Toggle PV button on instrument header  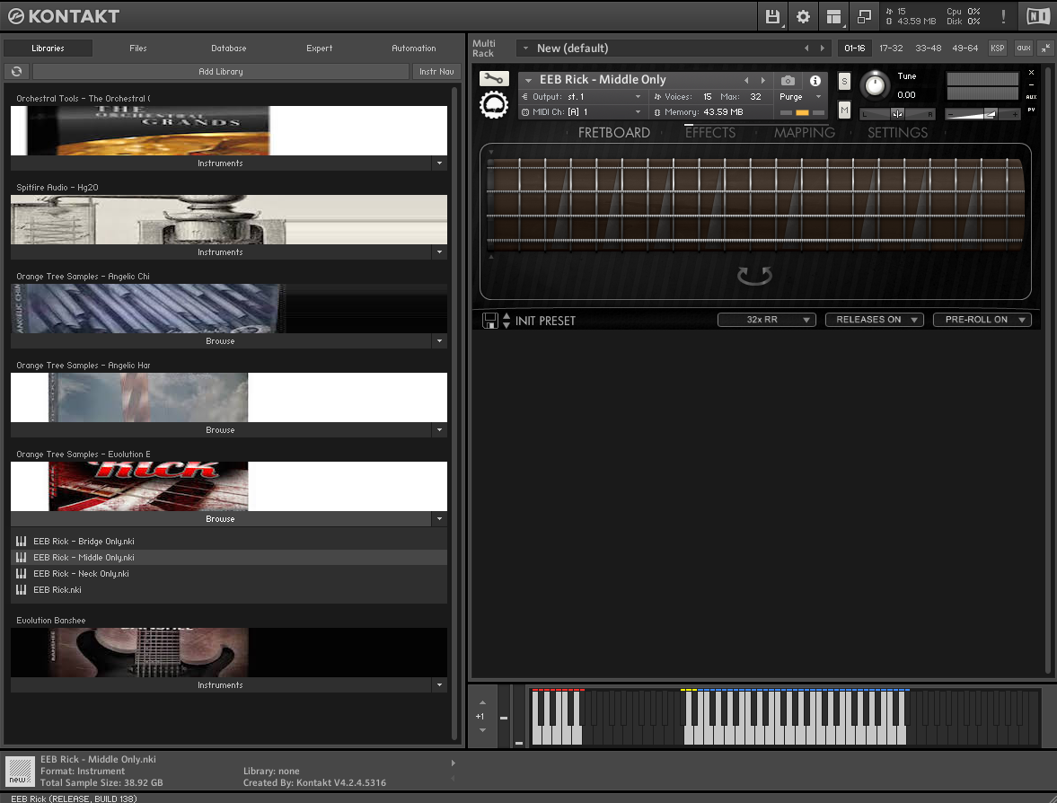point(1031,110)
